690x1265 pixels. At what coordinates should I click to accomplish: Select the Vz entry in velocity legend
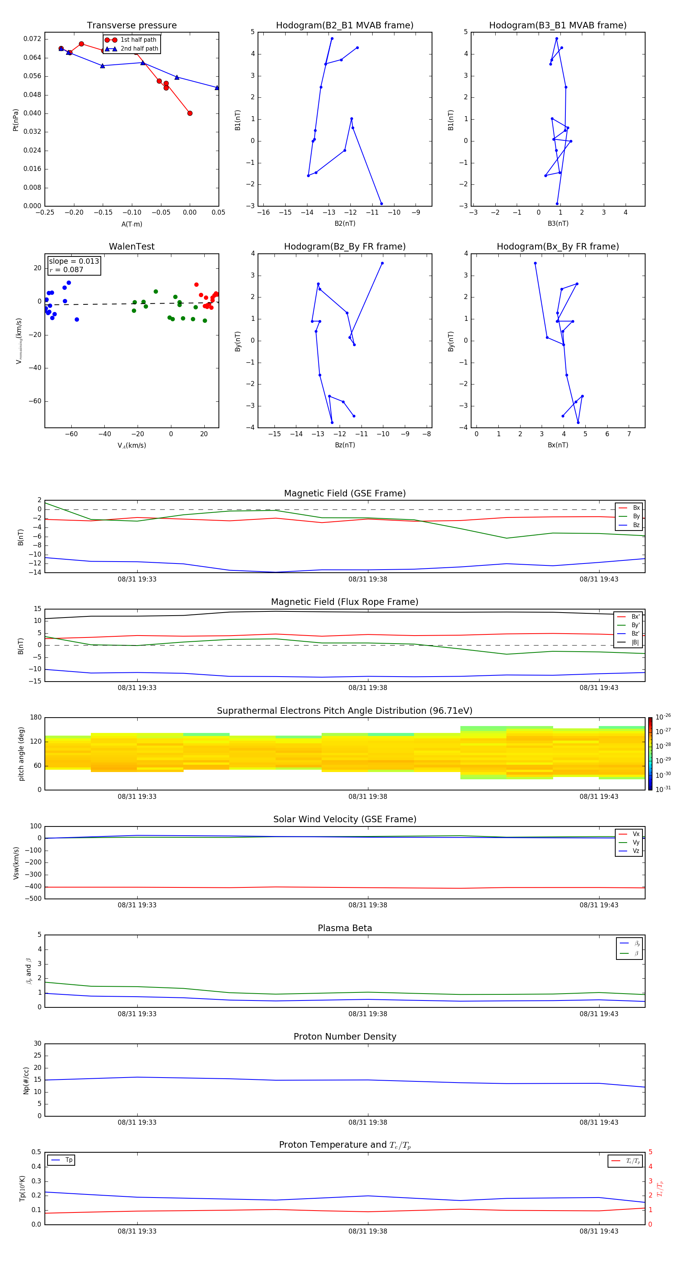[x=629, y=851]
